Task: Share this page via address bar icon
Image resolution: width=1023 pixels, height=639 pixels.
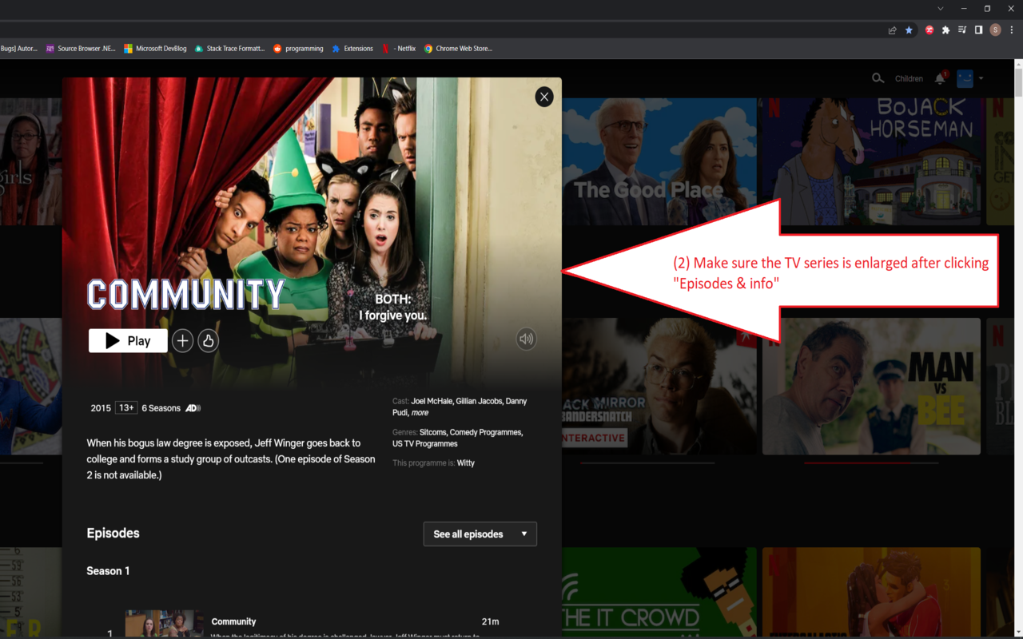Action: [x=892, y=30]
